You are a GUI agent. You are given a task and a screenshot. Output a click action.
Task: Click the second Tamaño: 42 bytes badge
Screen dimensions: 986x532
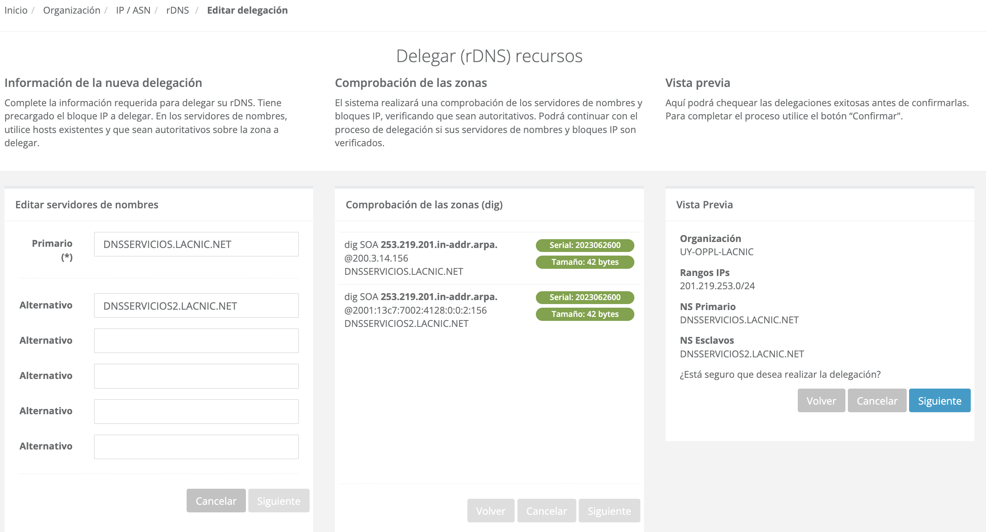tap(585, 314)
